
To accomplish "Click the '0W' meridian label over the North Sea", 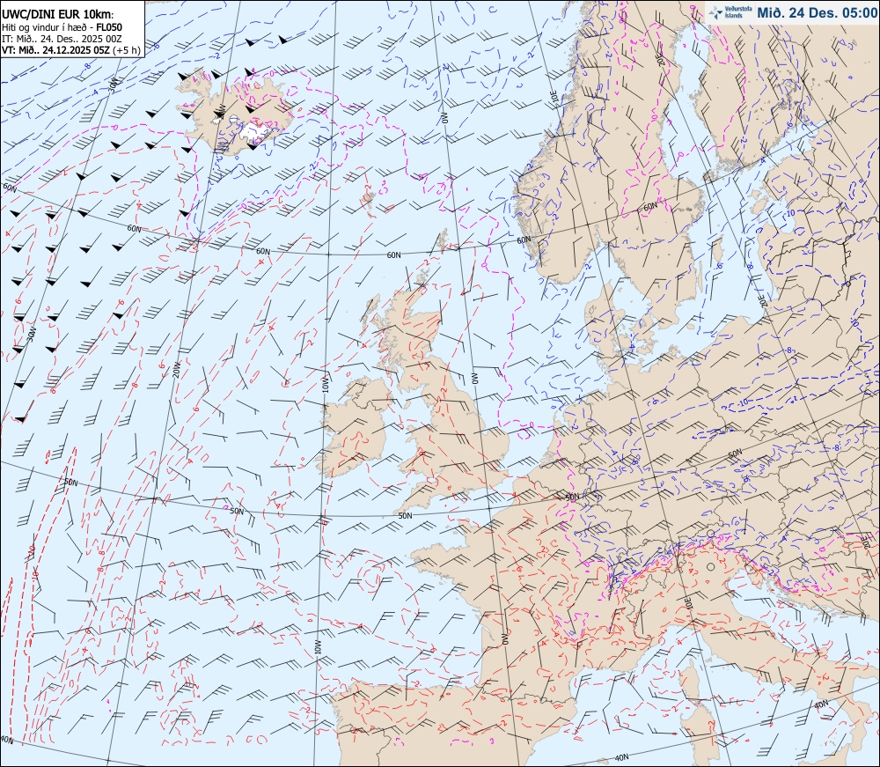I will pyautogui.click(x=473, y=378).
